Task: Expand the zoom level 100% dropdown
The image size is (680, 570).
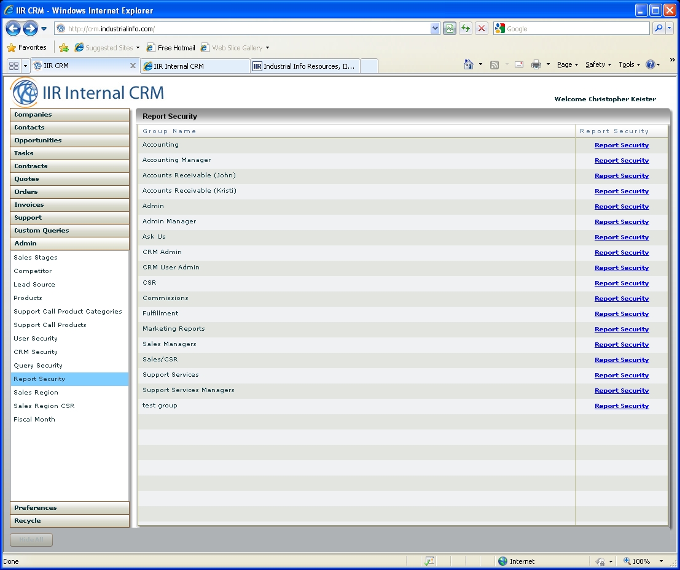Action: [x=661, y=561]
